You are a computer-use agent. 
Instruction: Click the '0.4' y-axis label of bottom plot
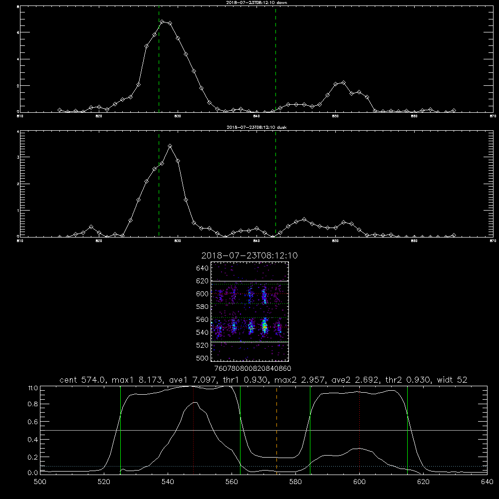[33, 440]
